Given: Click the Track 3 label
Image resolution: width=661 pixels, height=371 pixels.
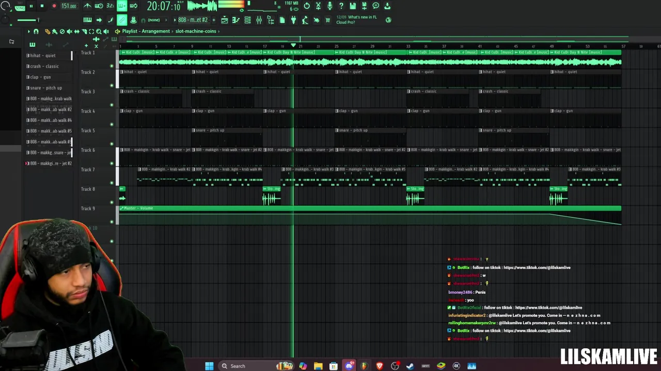Looking at the screenshot, I should point(88,92).
